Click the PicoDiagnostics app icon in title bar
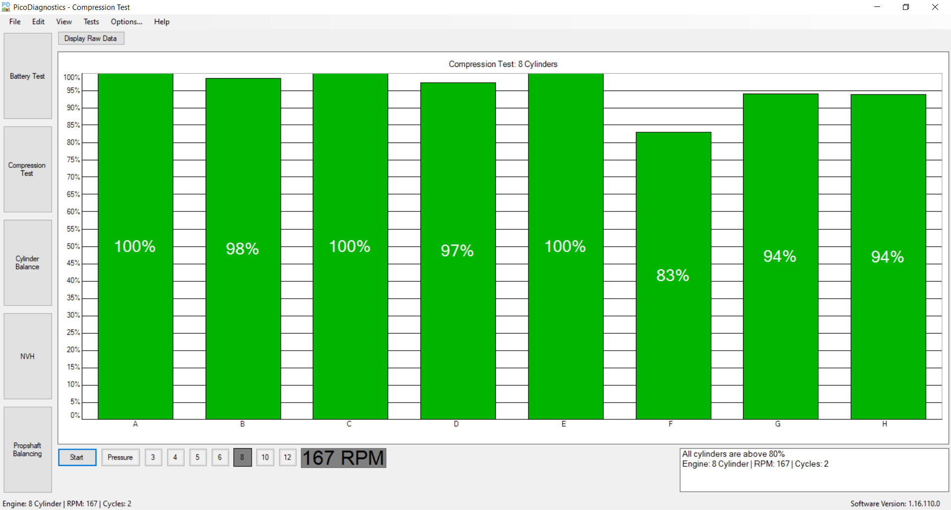951x510 pixels. point(6,7)
